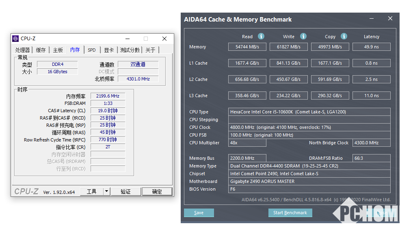Close the CPU-Z window
The image size is (413, 237).
tap(164, 39)
